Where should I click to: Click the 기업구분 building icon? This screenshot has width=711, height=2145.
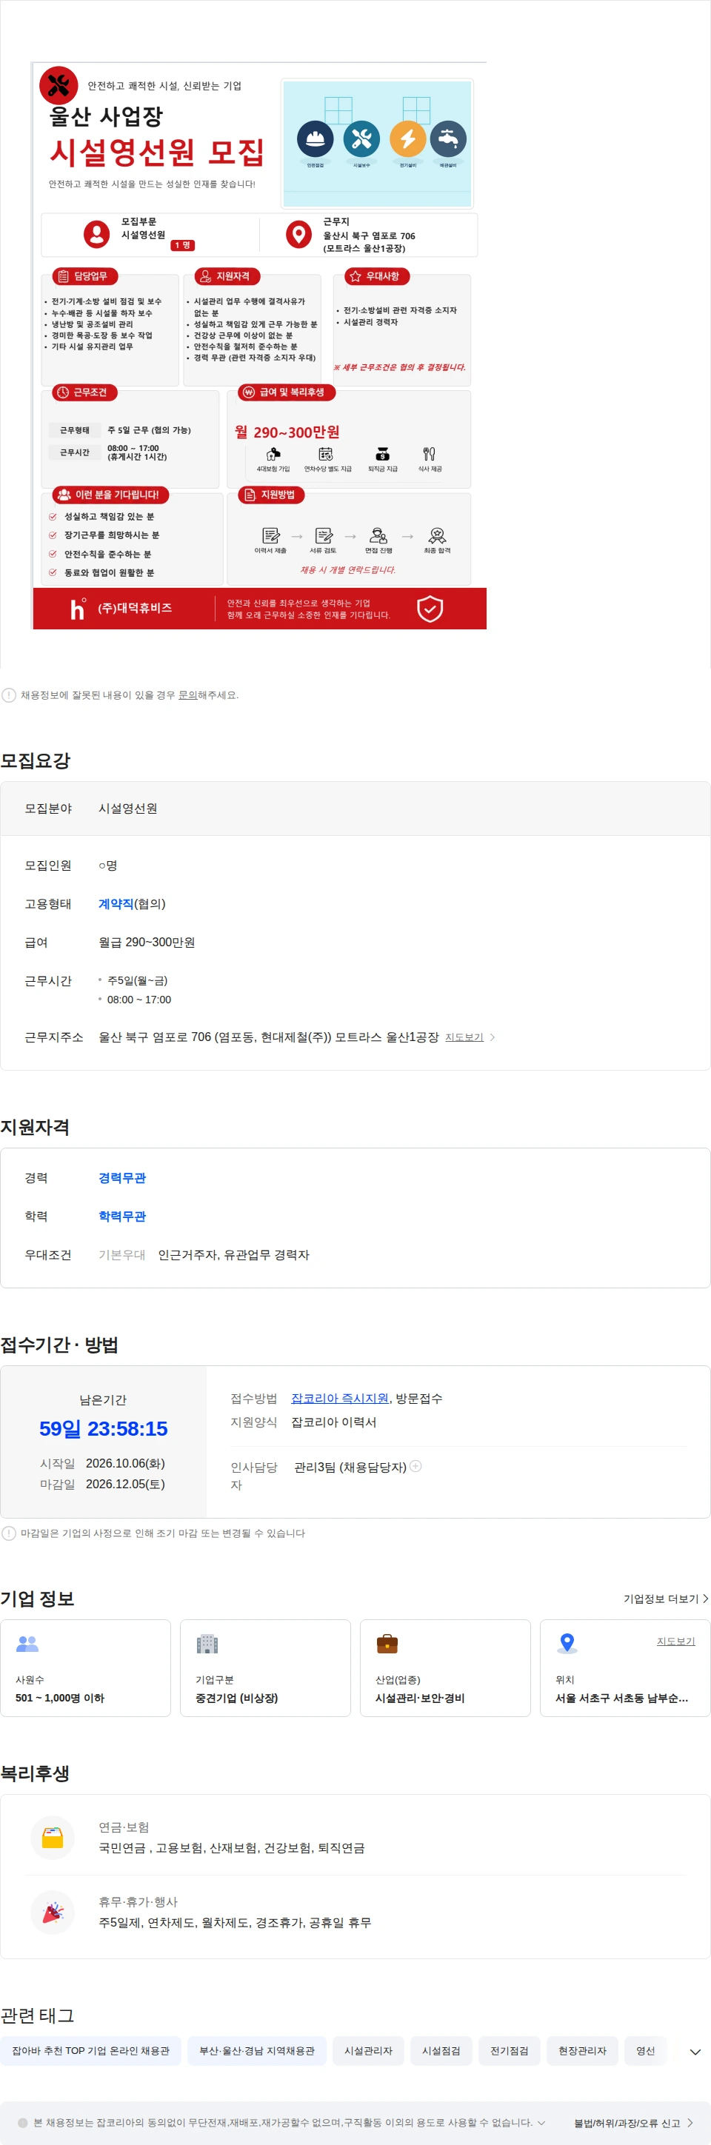click(x=207, y=1644)
